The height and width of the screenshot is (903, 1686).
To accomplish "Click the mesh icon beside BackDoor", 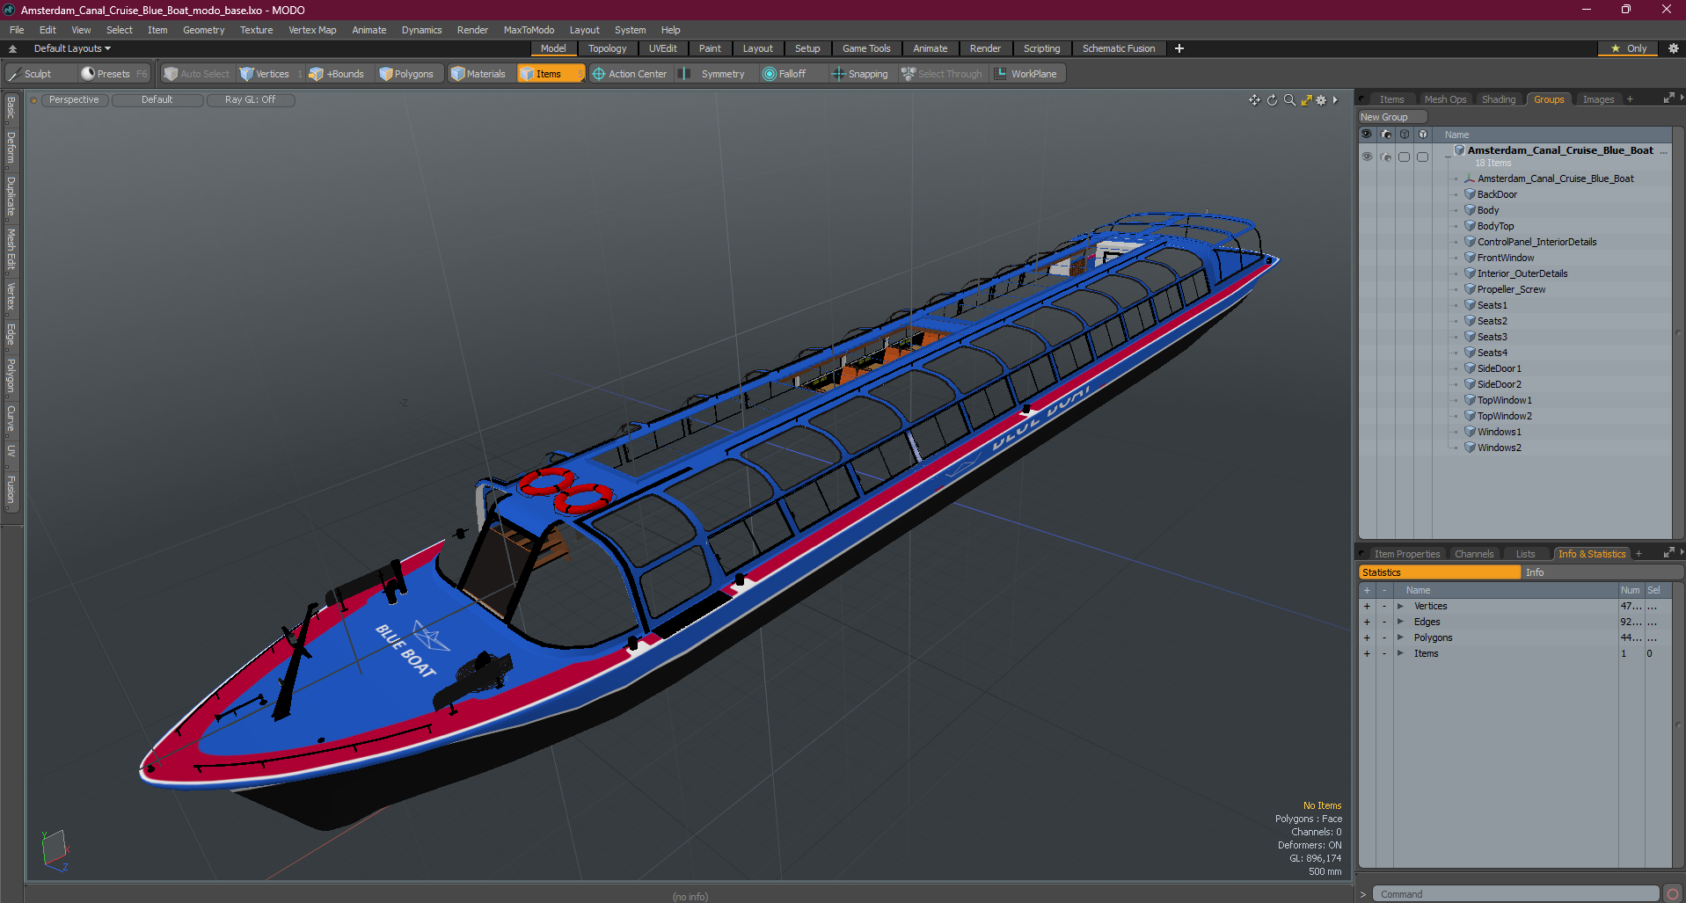I will 1470,194.
